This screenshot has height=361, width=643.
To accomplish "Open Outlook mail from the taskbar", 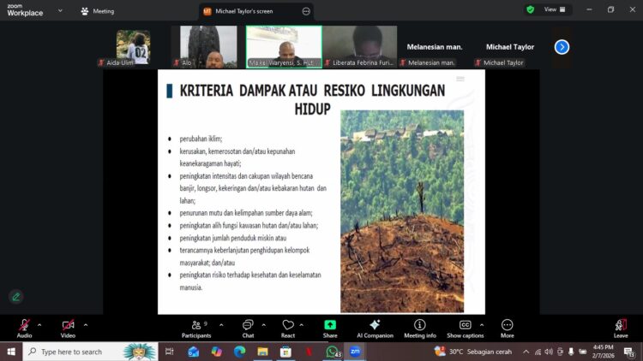I will click(x=193, y=352).
